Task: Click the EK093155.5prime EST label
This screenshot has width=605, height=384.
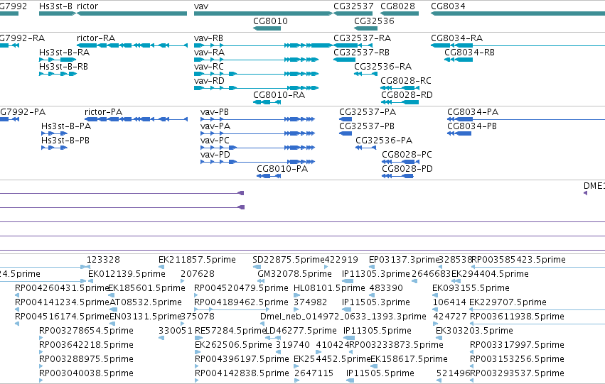Action: pos(471,288)
